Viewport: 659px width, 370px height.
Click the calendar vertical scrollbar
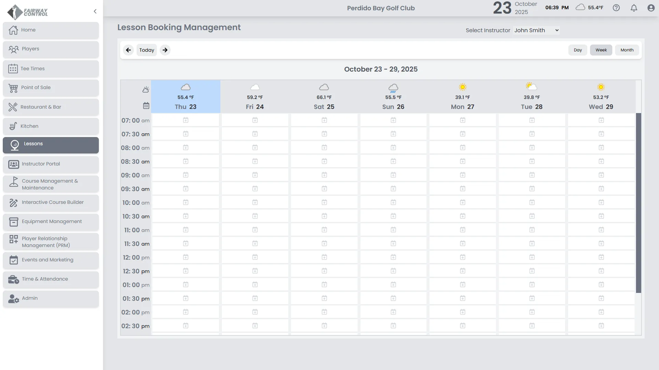click(x=638, y=203)
